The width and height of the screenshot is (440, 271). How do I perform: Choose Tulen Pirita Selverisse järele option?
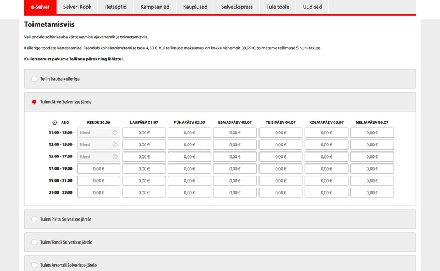point(34,219)
